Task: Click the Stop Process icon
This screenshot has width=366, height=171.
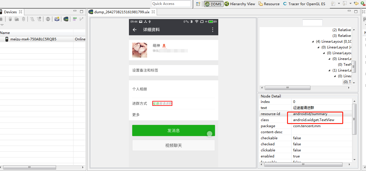Action: pyautogui.click(x=48, y=19)
